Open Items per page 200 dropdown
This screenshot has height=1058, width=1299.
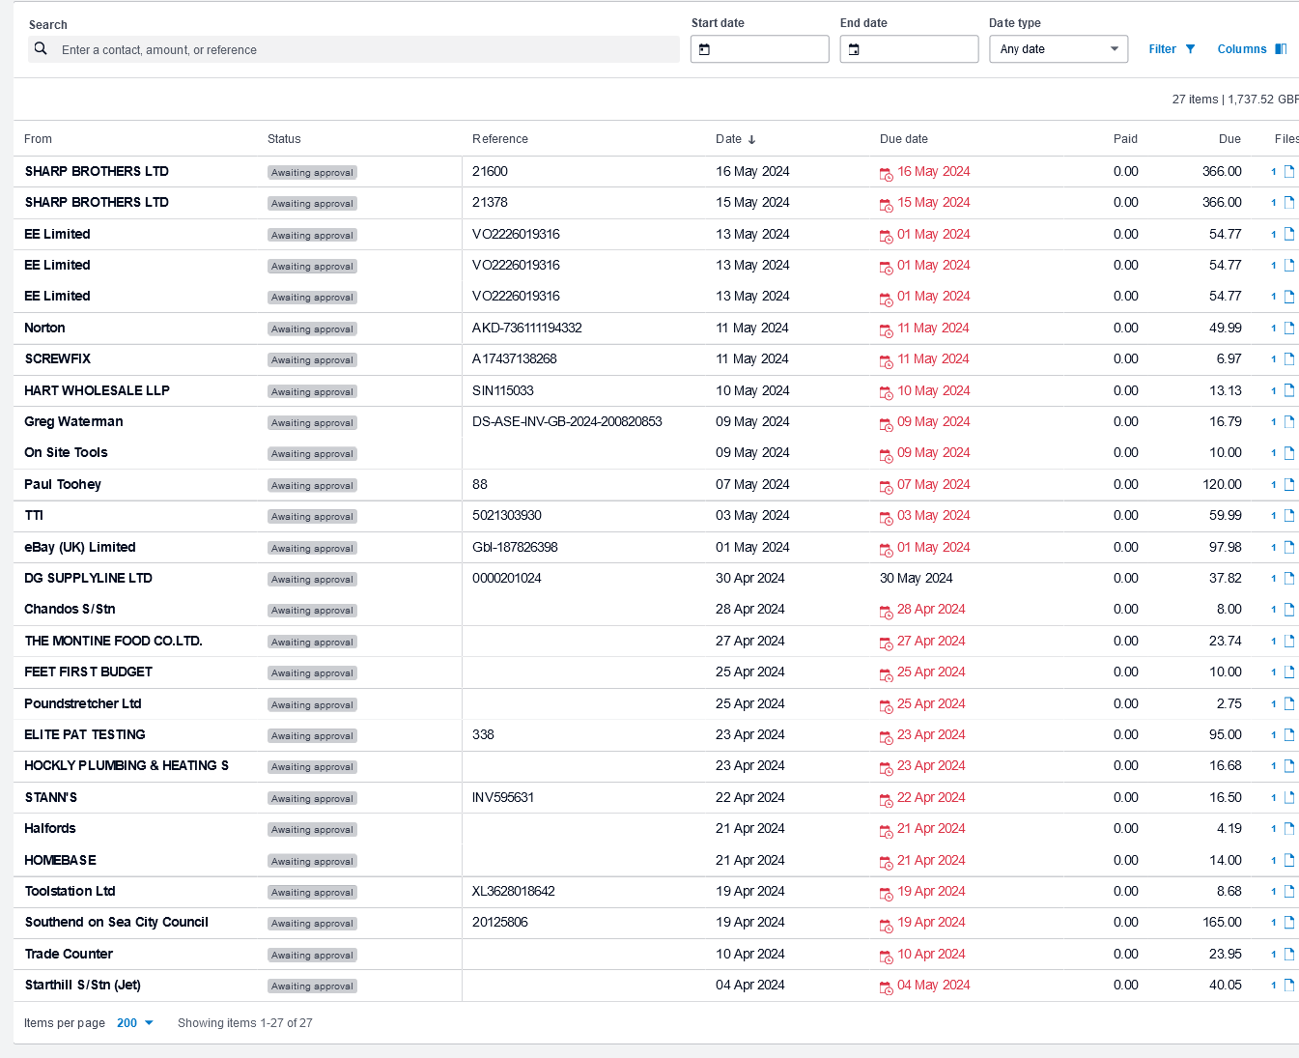(x=135, y=1023)
